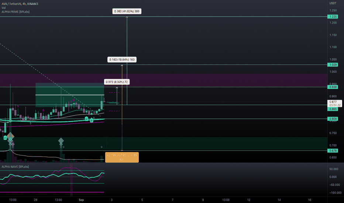Click the −50.000 value on the oscillator scale
This screenshot has height=203, width=344.
pos(334,185)
